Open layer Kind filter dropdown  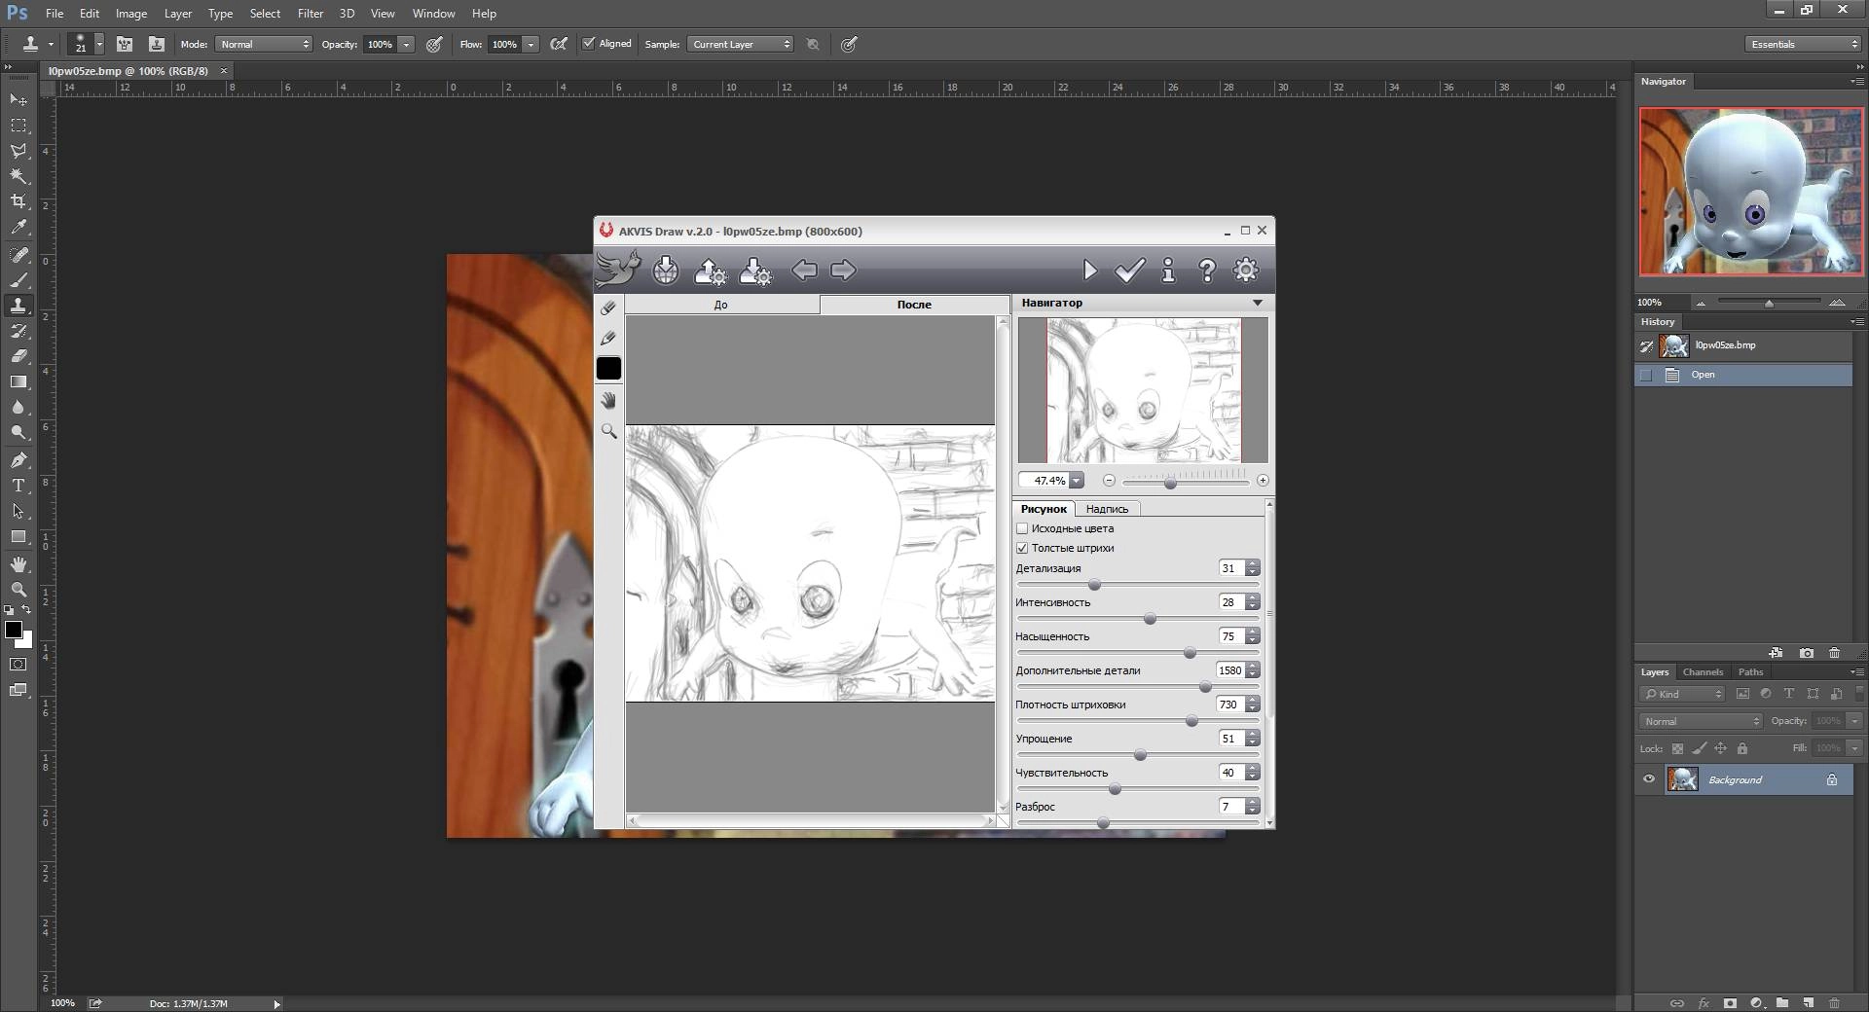(x=1682, y=694)
